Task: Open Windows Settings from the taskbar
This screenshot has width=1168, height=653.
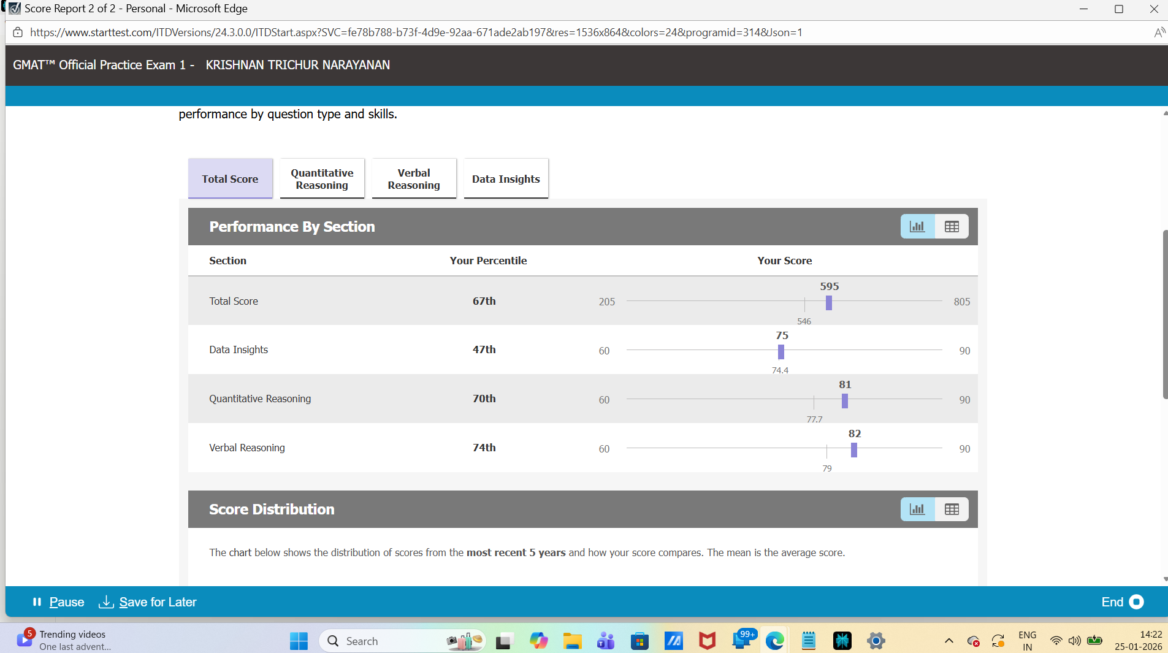Action: point(875,640)
